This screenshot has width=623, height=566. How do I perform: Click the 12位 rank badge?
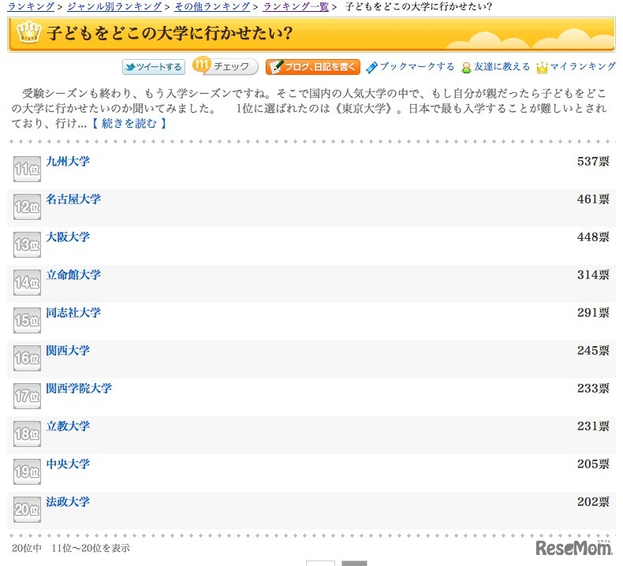click(27, 207)
